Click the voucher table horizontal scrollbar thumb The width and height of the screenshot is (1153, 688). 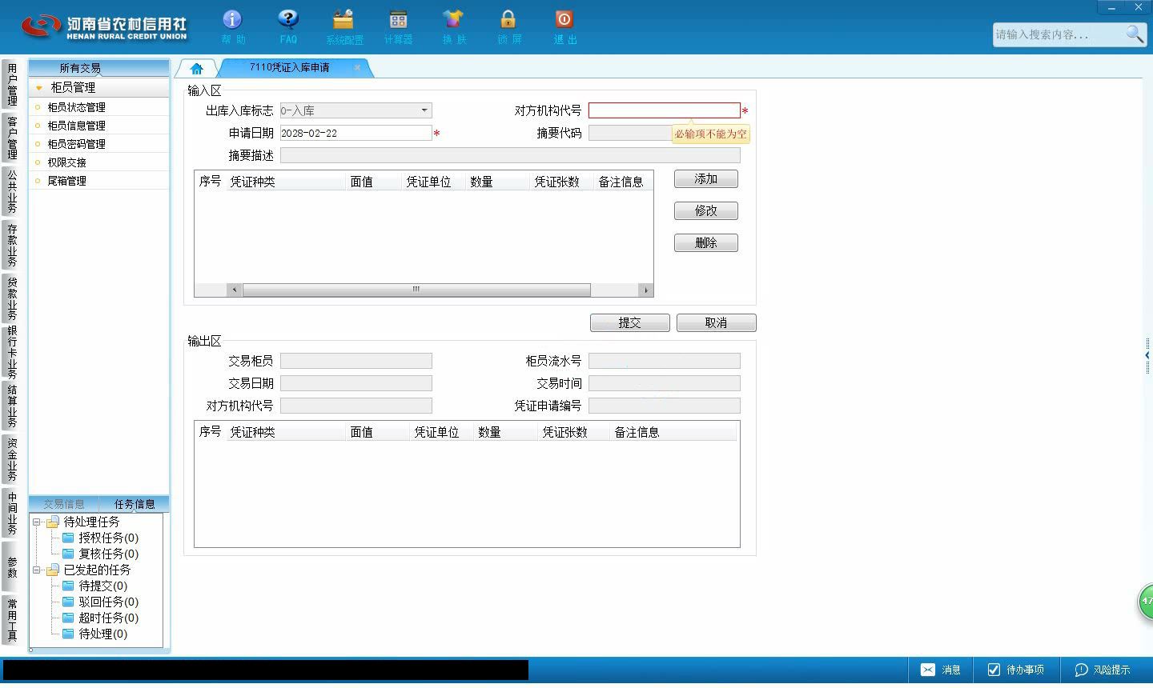click(416, 290)
